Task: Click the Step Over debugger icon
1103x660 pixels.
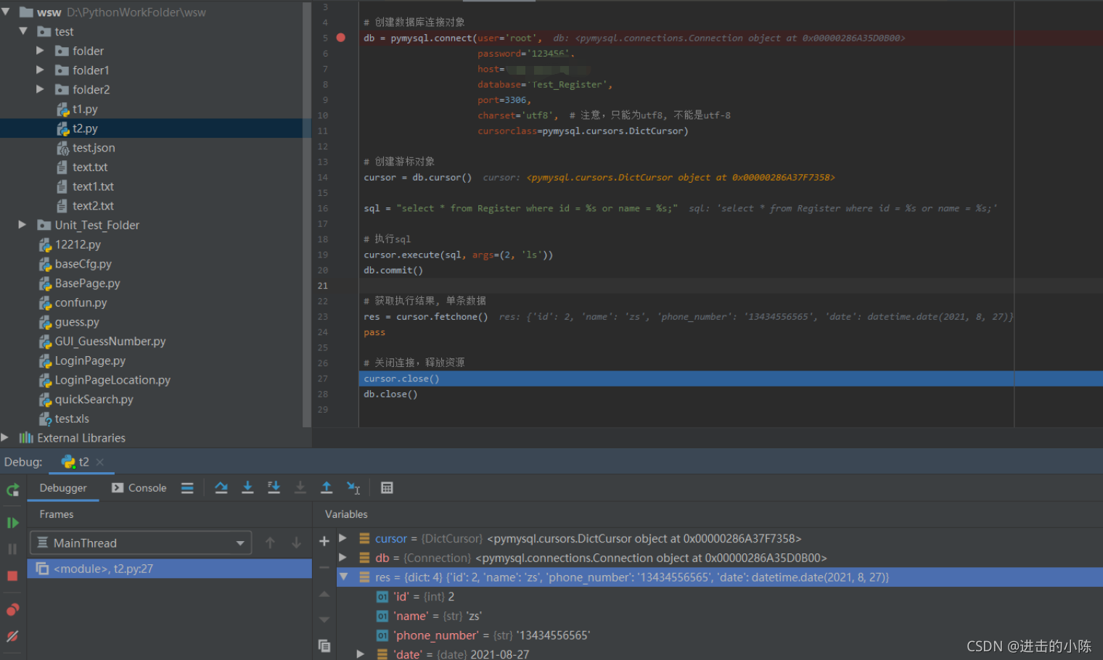Action: pyautogui.click(x=221, y=487)
